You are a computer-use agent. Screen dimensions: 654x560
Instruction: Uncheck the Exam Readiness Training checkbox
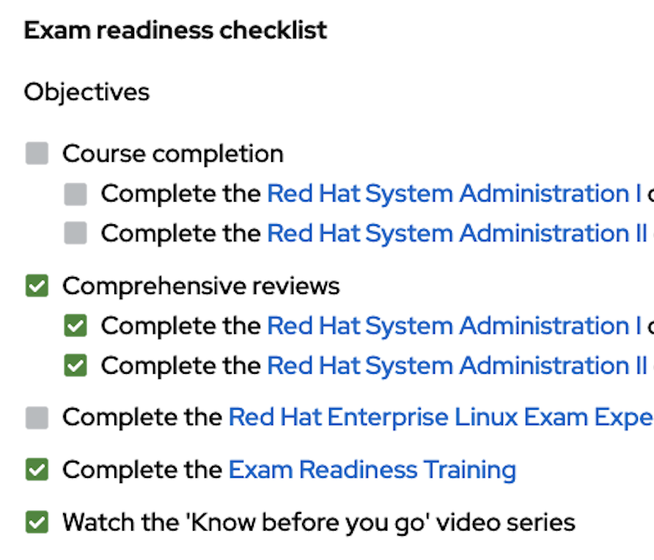point(36,469)
